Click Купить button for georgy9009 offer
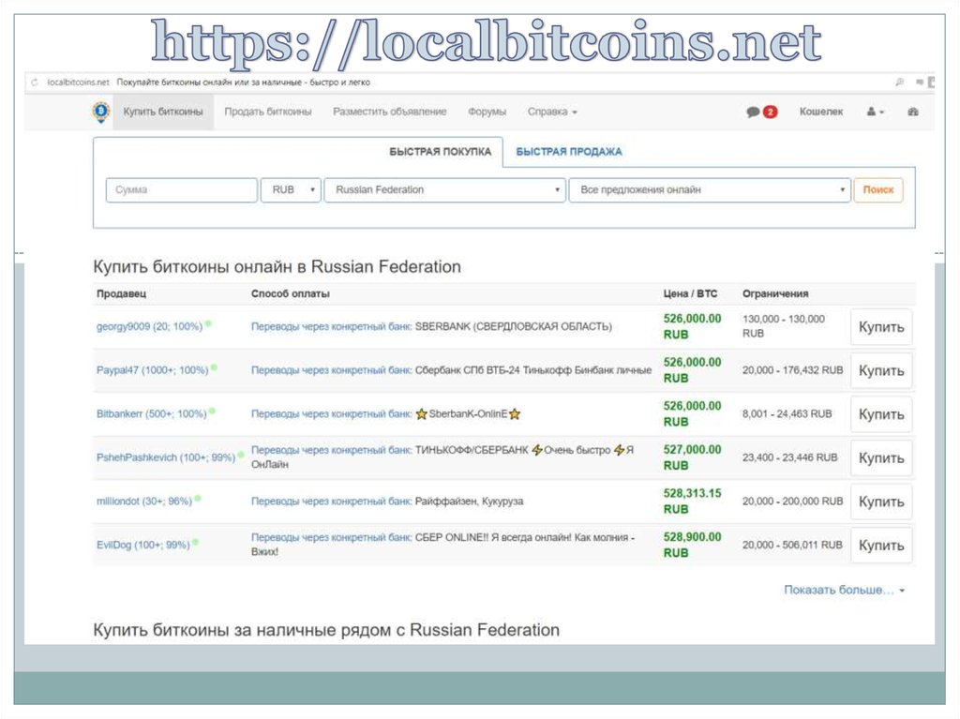 [x=881, y=327]
